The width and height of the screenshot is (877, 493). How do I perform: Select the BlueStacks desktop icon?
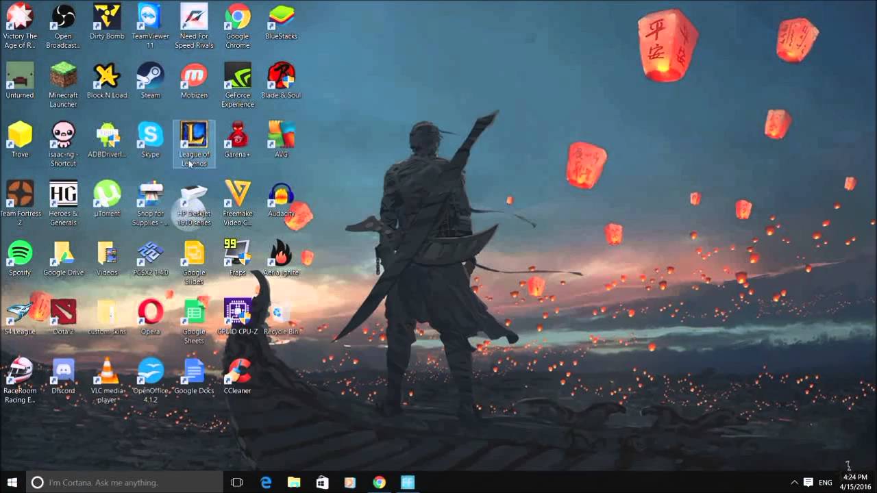click(x=281, y=21)
